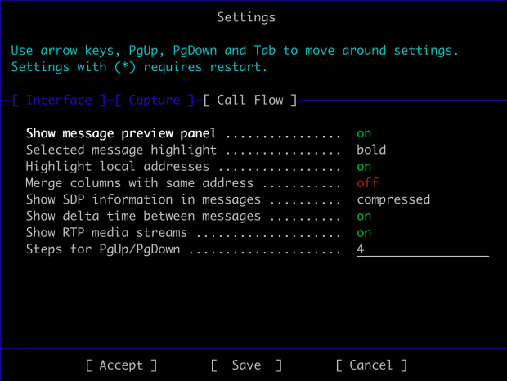Click the "Show SDP information in messages" label
This screenshot has height=381, width=507.
(x=143, y=199)
